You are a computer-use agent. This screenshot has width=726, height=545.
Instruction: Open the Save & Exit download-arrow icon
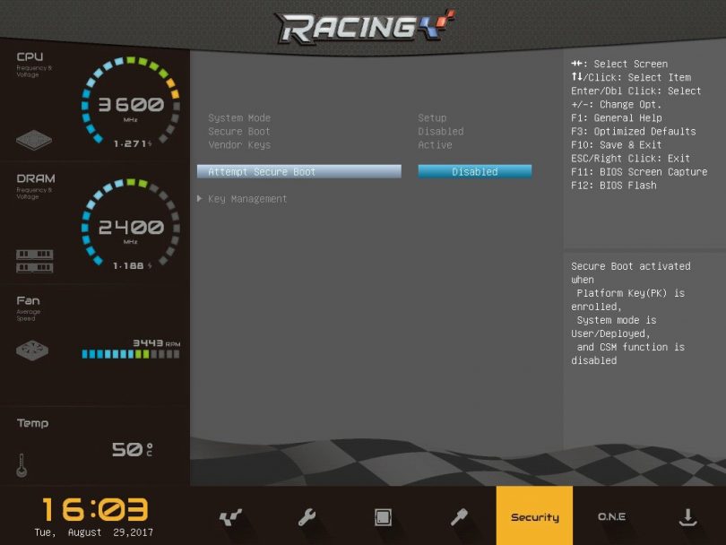coord(687,517)
